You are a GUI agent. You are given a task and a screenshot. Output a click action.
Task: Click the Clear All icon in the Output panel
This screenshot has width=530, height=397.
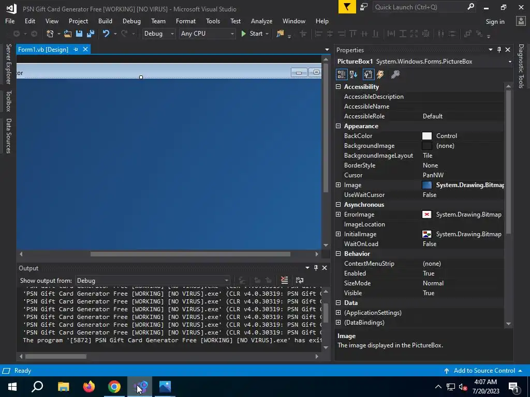(284, 280)
